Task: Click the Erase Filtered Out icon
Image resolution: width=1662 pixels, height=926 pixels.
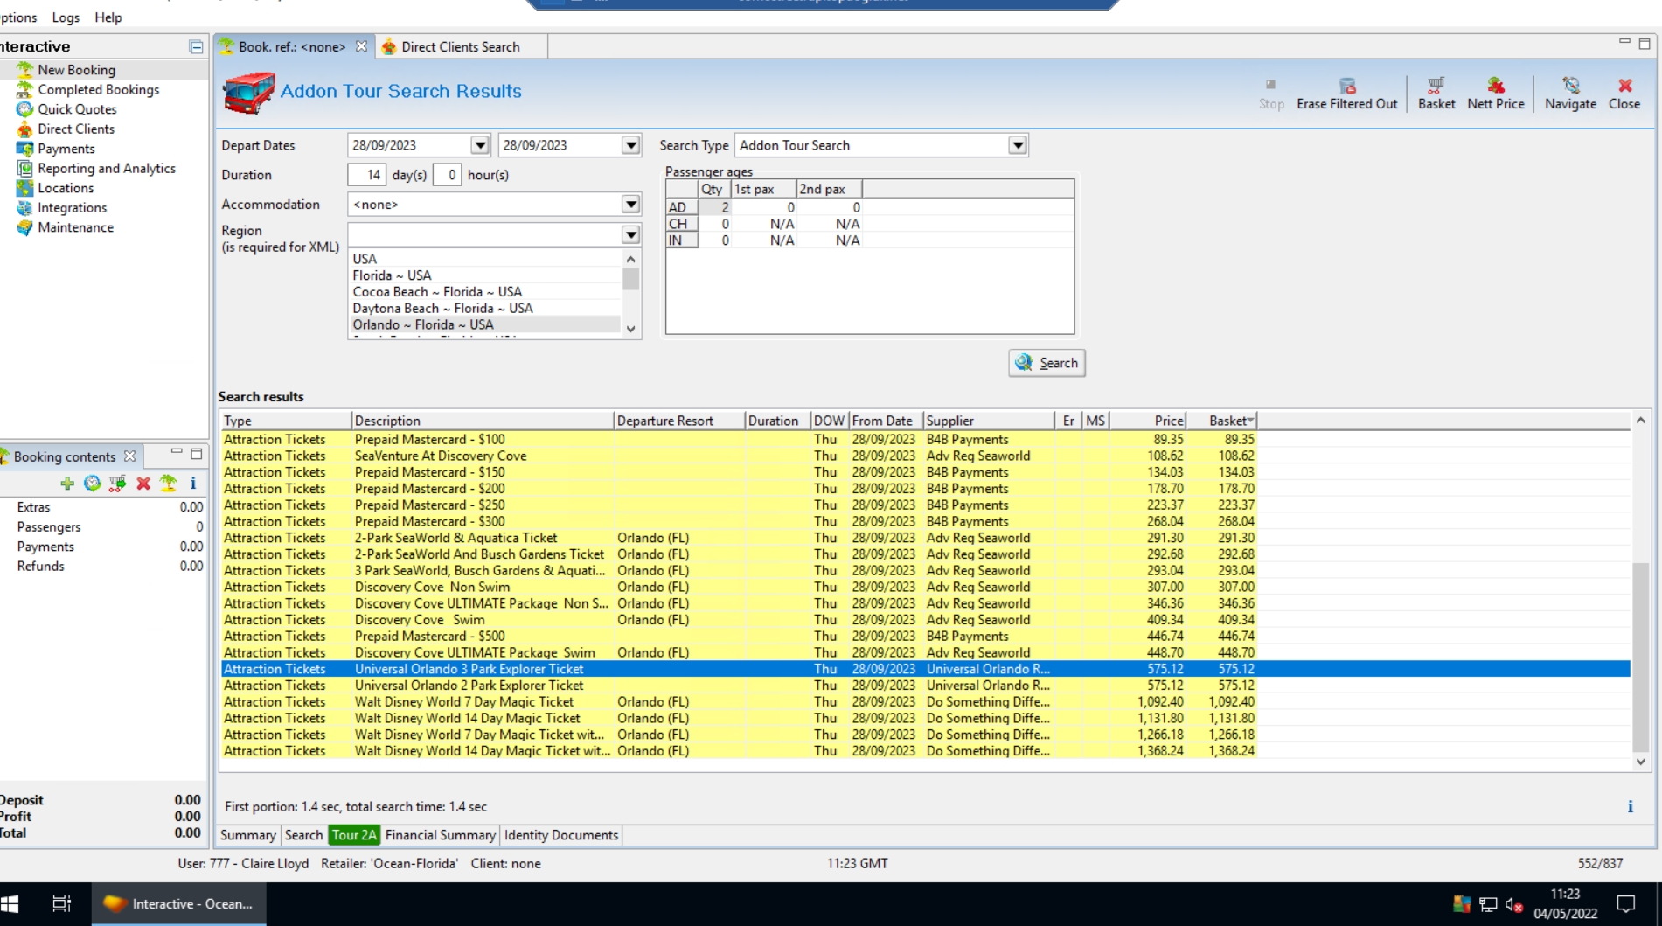Action: (x=1347, y=85)
